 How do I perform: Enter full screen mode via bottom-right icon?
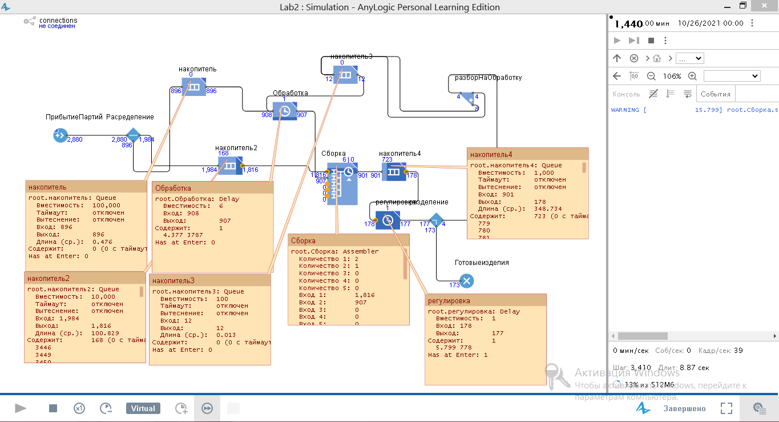point(726,408)
